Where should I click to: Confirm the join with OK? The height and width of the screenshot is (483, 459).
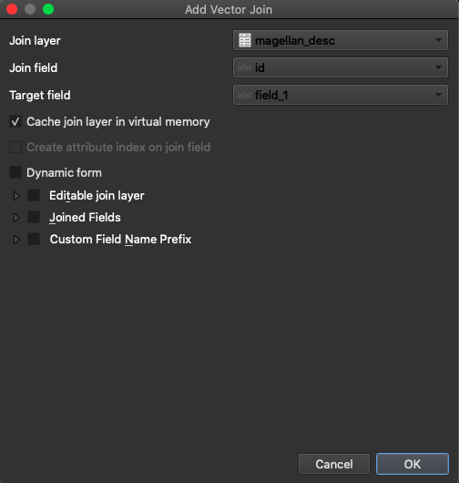[x=413, y=464]
